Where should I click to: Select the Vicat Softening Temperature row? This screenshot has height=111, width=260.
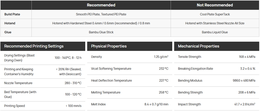tap(130, 69)
